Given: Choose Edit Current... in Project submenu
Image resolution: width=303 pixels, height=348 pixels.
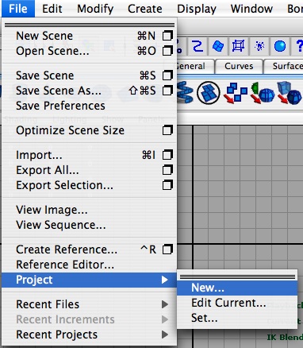Looking at the screenshot, I should pyautogui.click(x=237, y=303).
